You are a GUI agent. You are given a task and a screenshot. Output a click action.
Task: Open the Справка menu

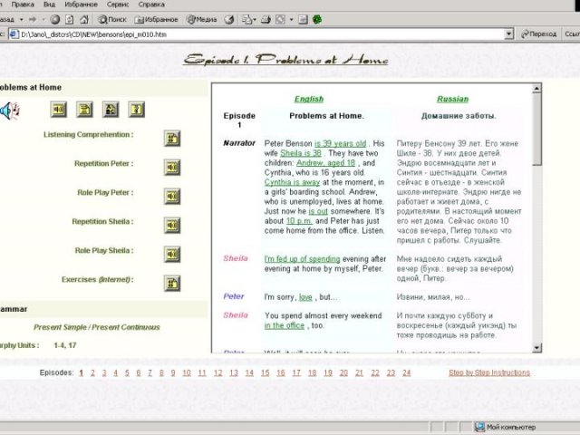click(x=151, y=5)
